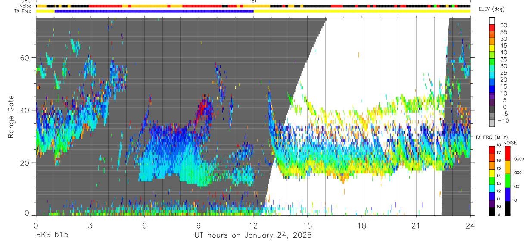Click the '21' tick label on UT hours axis
The height and width of the screenshot is (244, 529).
point(416,225)
